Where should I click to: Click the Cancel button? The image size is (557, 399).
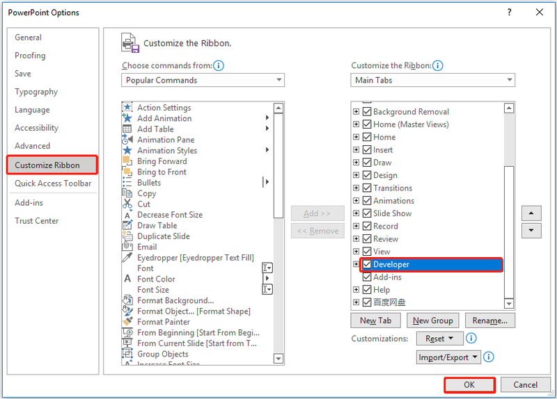[525, 385]
